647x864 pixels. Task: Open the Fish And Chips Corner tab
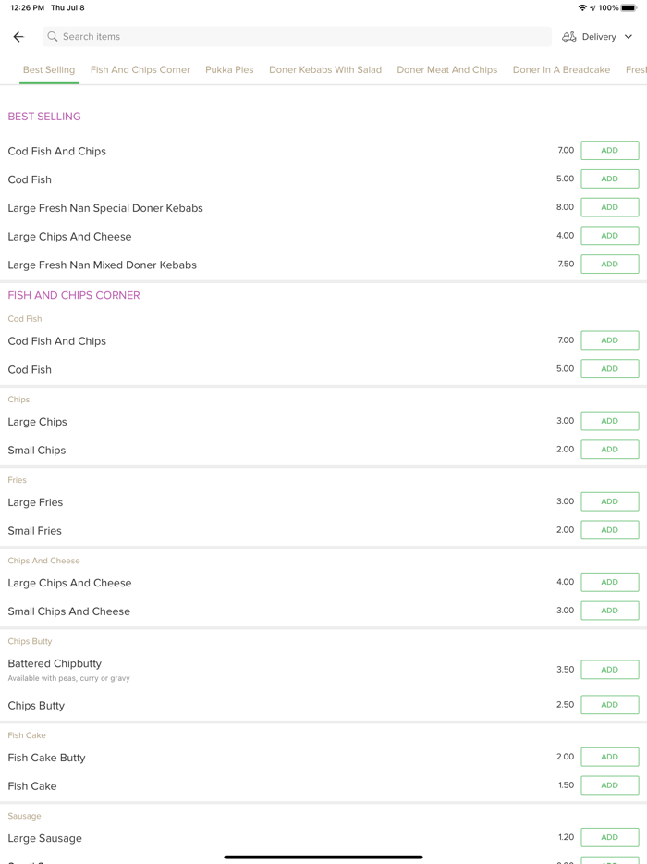[140, 69]
